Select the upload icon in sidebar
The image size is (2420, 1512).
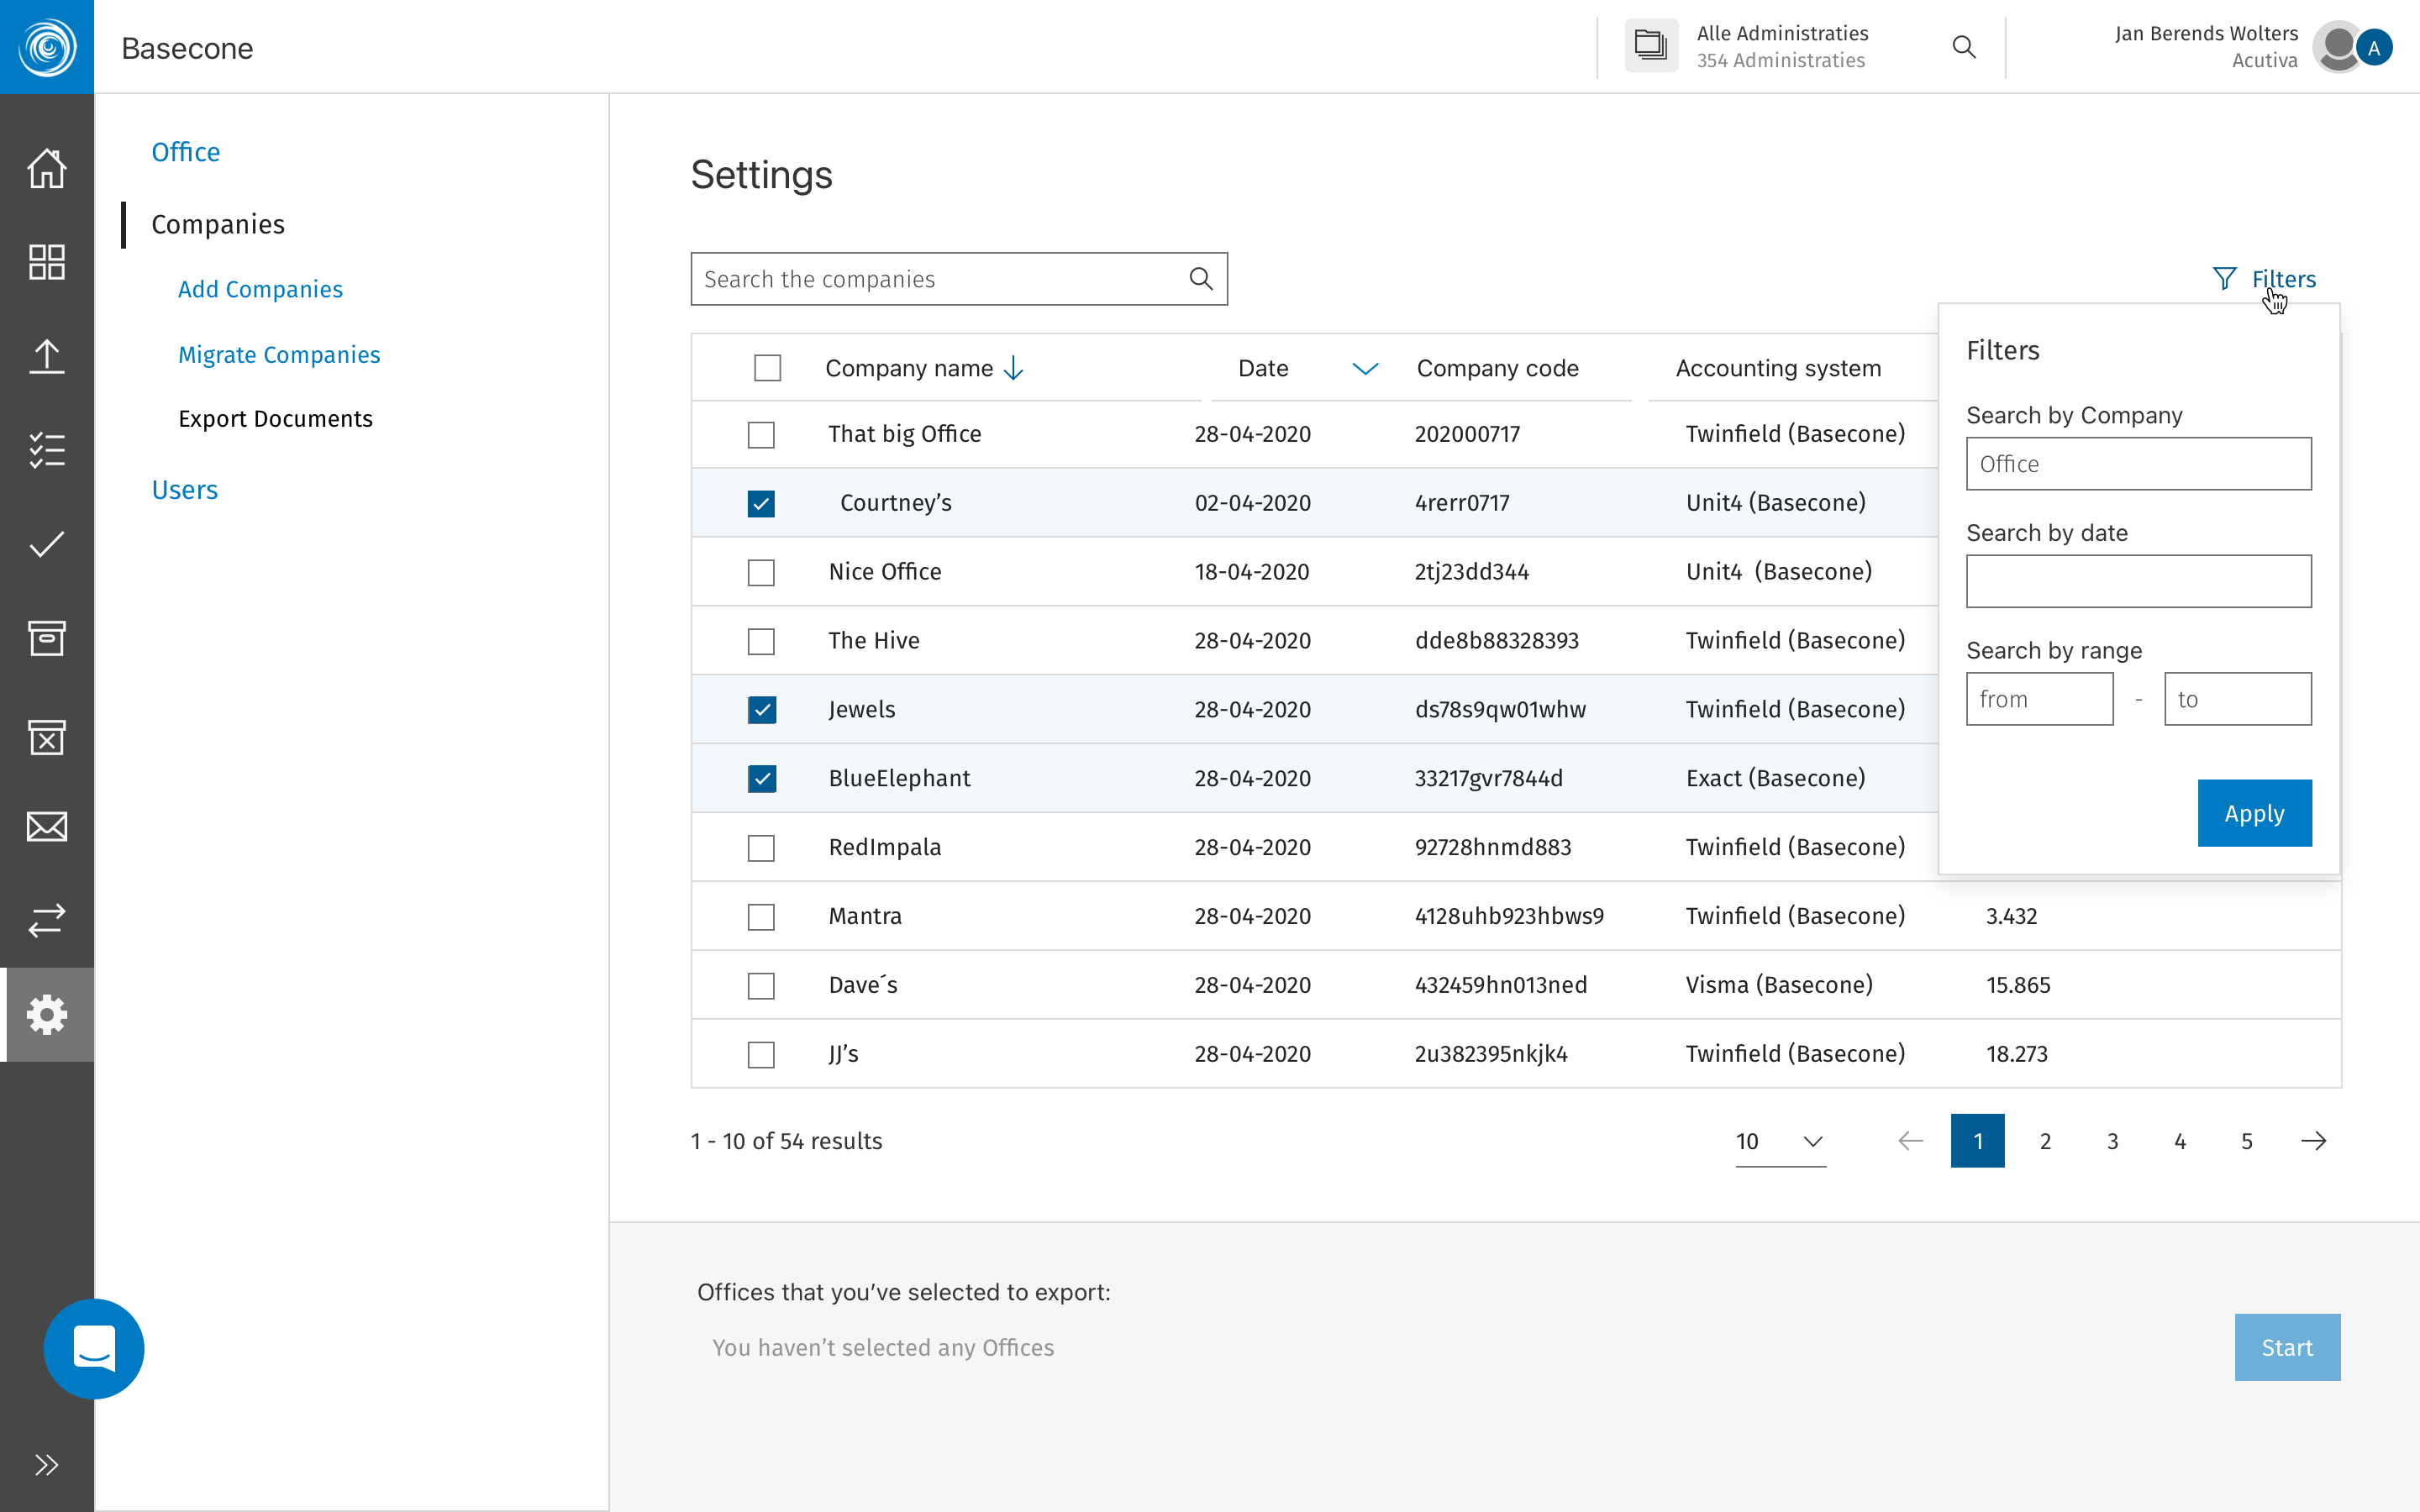point(47,356)
